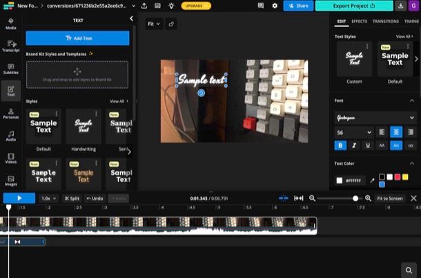This screenshot has height=278, width=421.
Task: Align text center
Action: pyautogui.click(x=396, y=132)
